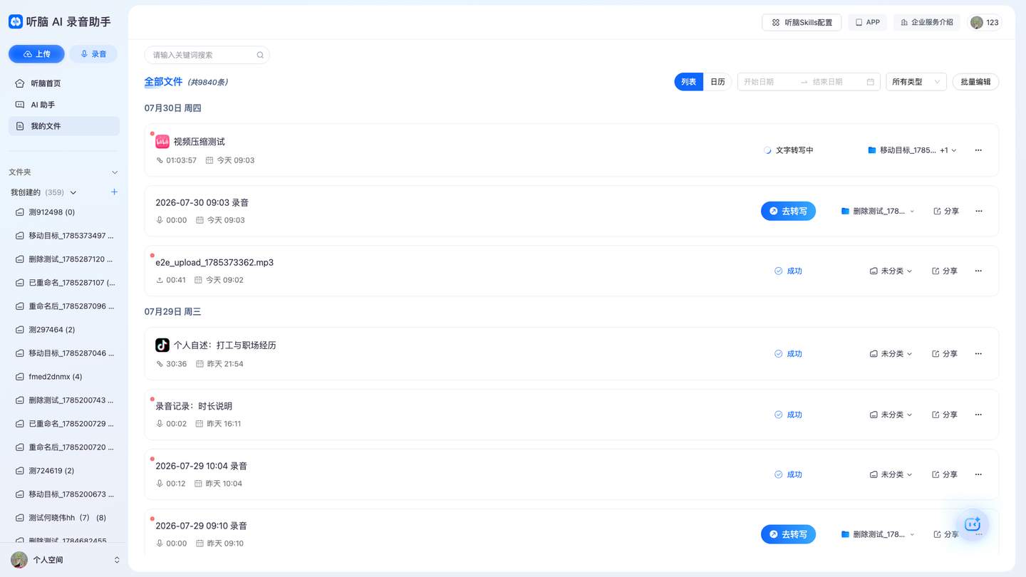Open 企业服务介绍

(x=926, y=22)
